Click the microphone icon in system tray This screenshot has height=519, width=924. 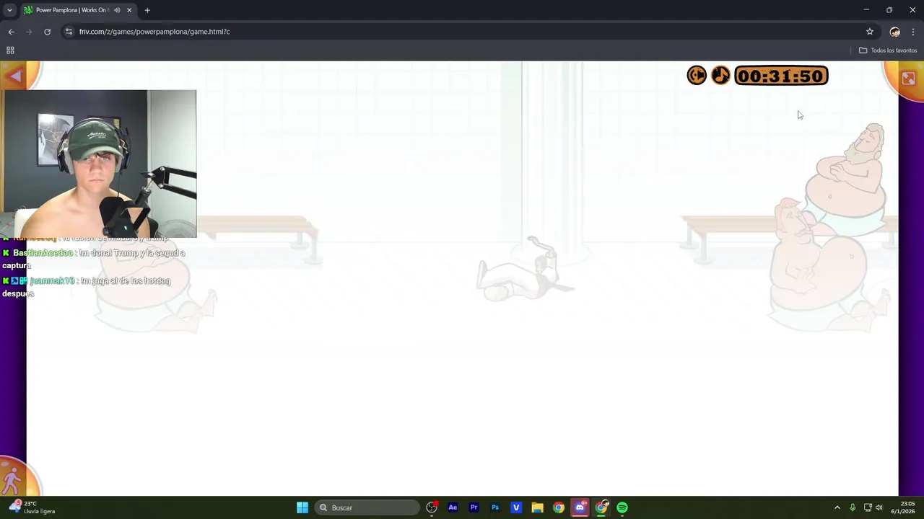pos(853,507)
